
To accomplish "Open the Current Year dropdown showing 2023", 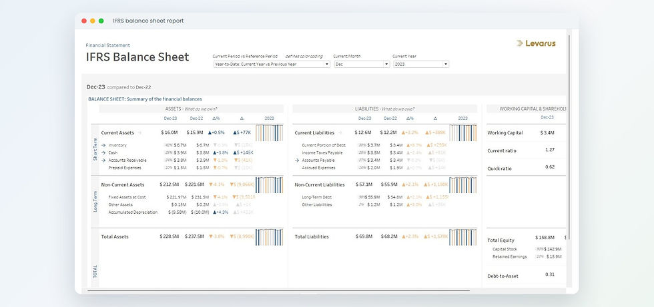I will point(421,65).
